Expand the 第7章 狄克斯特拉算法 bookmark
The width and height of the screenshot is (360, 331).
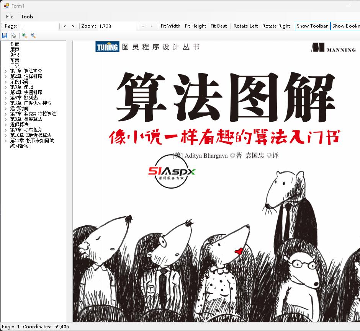pos(6,114)
